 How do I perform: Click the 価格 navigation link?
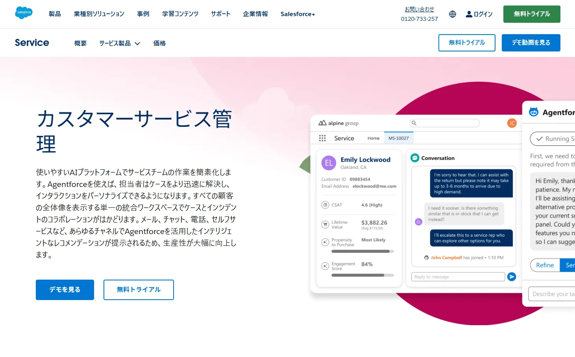click(x=159, y=43)
